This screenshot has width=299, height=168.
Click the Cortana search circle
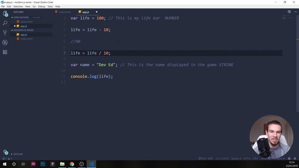14,164
